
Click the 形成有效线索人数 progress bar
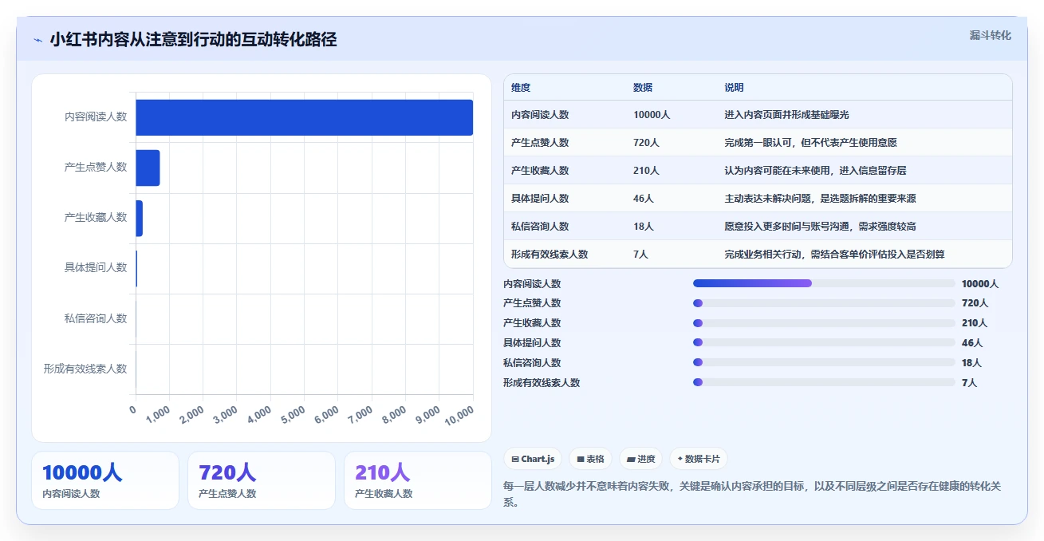[x=824, y=382]
